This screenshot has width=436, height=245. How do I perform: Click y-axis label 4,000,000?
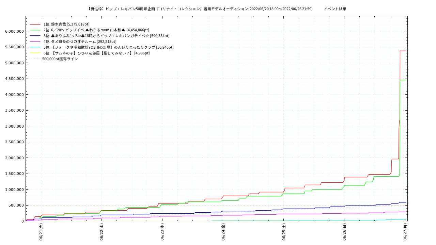click(14, 95)
